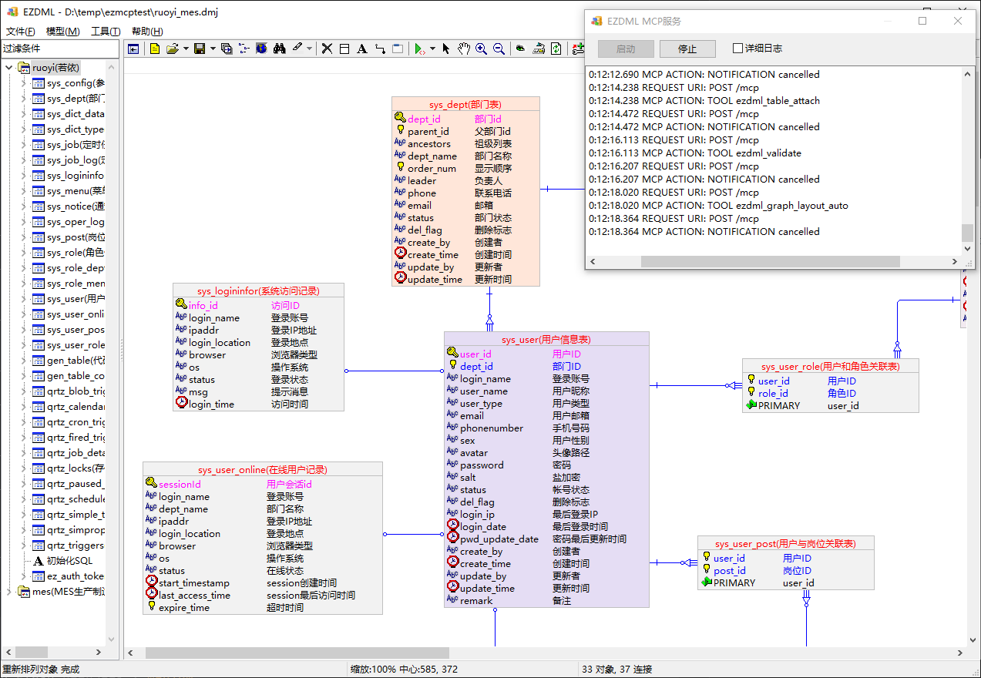Click MCP log horizontal scrollbar thumb

[x=770, y=262]
